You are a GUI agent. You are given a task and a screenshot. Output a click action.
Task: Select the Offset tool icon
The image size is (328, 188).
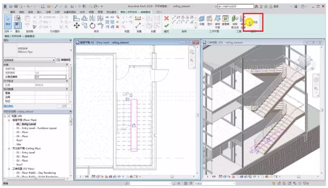[84, 19]
